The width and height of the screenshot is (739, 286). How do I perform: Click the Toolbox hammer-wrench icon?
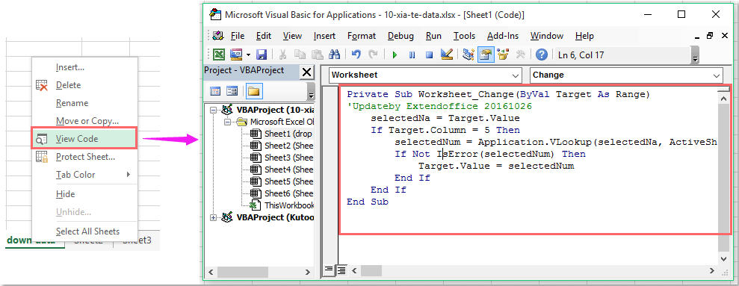[x=520, y=55]
